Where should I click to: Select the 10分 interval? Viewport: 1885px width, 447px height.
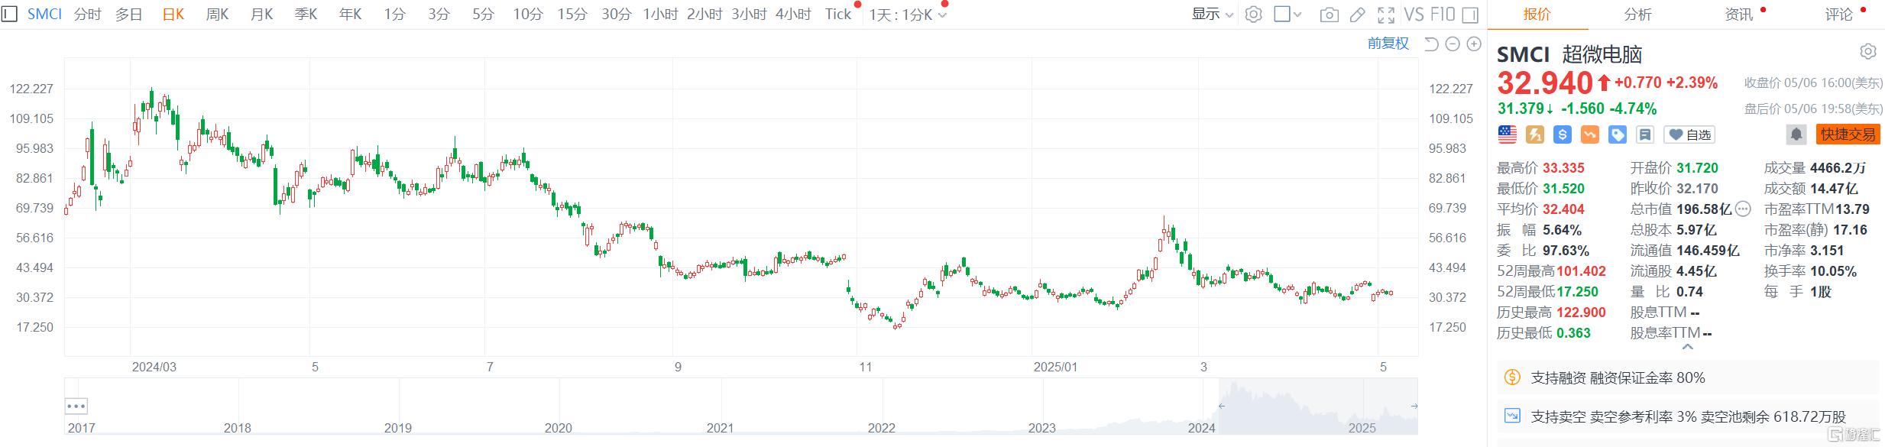[528, 15]
